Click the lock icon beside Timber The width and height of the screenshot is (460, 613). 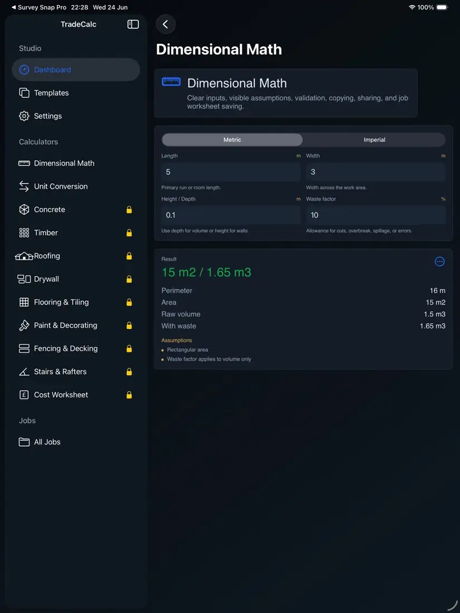tap(129, 232)
